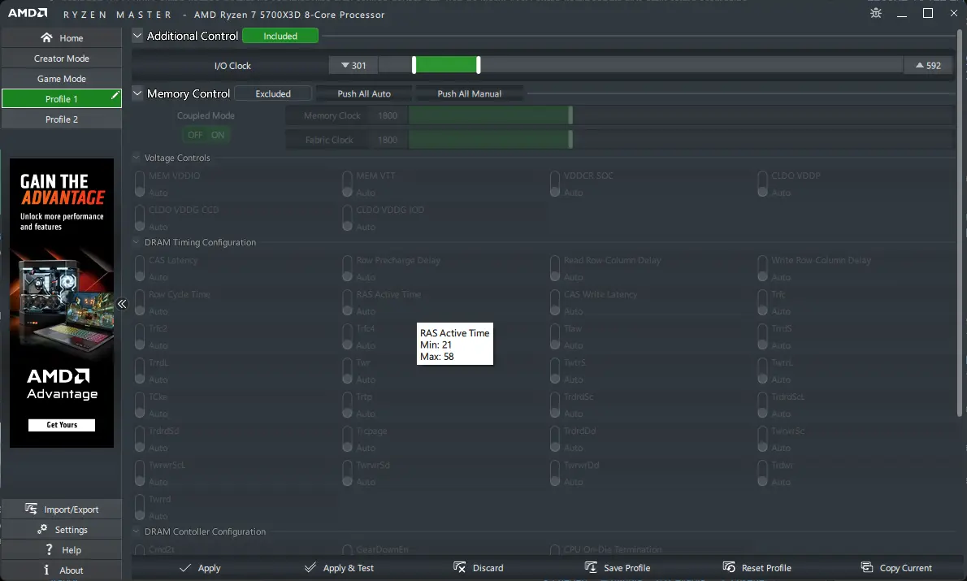Increase I/O Clock maximum arrow 592
967x581 pixels.
click(x=928, y=65)
